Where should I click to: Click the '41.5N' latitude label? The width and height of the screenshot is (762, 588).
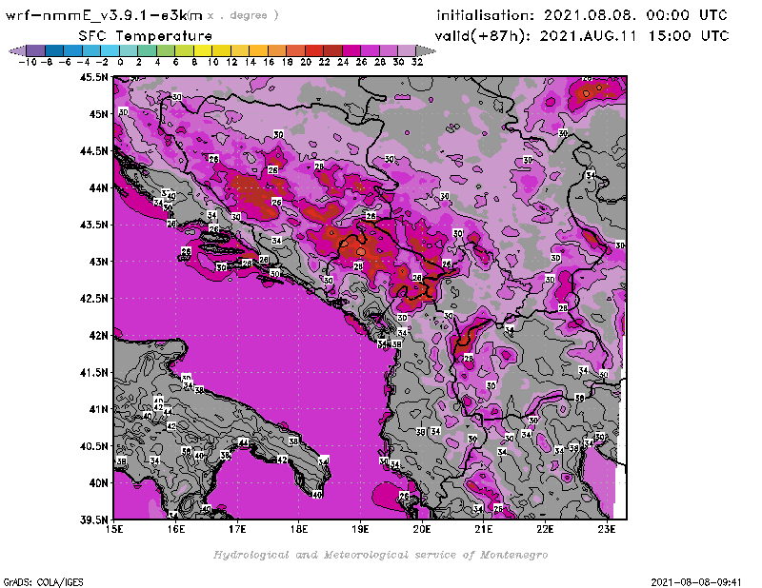click(x=94, y=372)
